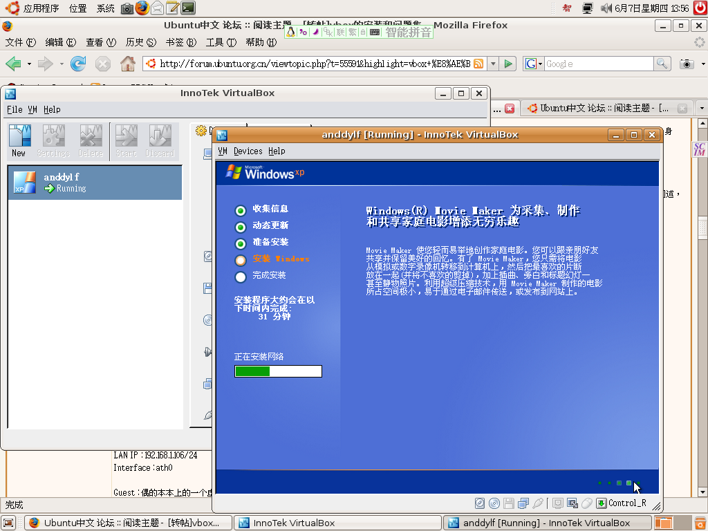Click the Firefox URL address field
This screenshot has width=708, height=531.
pos(315,64)
